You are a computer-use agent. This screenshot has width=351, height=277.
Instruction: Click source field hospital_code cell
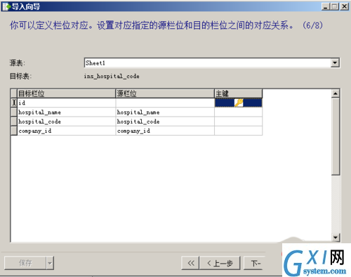pos(165,122)
